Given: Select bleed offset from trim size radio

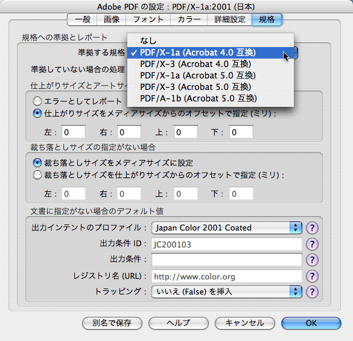Looking at the screenshot, I should click(37, 175).
